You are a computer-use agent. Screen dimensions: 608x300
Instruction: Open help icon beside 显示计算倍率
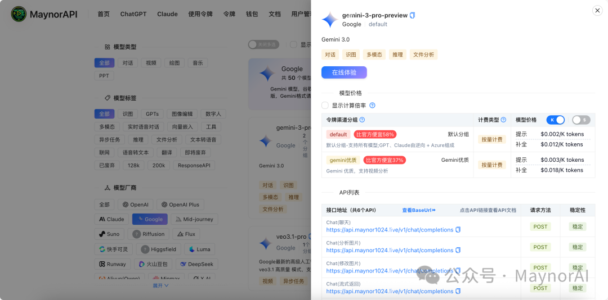[372, 105]
